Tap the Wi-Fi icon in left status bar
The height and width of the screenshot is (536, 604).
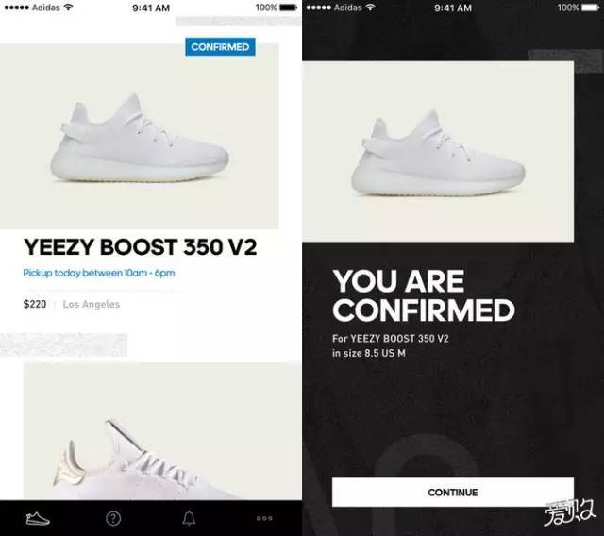(68, 7)
